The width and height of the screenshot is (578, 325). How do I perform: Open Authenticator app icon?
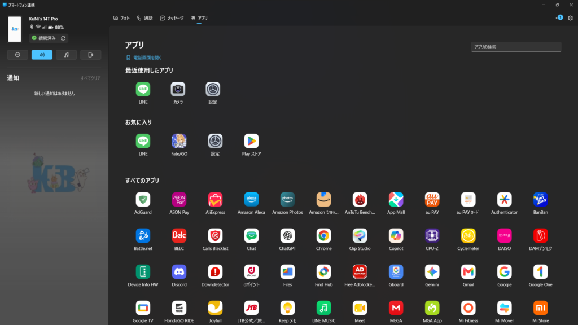504,199
